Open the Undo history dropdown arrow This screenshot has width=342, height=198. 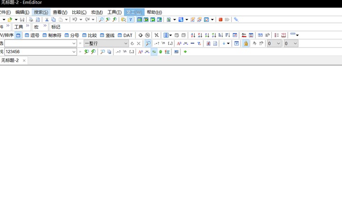coord(81,19)
